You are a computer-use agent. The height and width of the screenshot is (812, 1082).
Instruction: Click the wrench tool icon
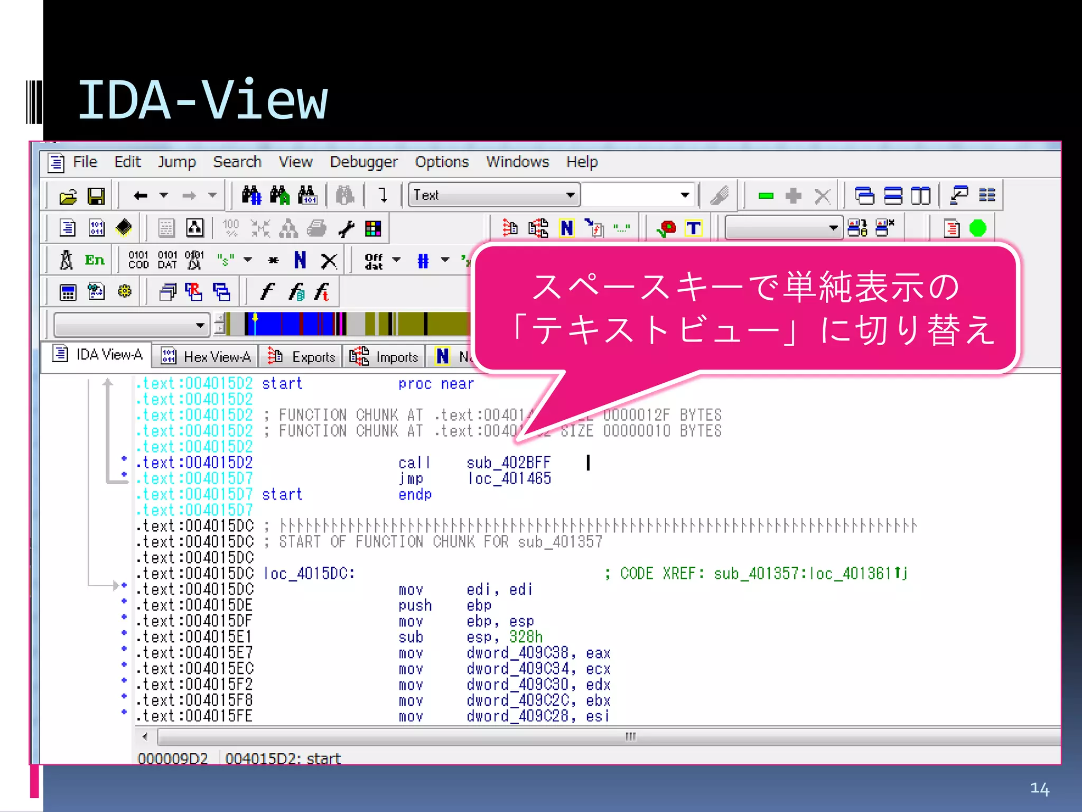coord(346,228)
